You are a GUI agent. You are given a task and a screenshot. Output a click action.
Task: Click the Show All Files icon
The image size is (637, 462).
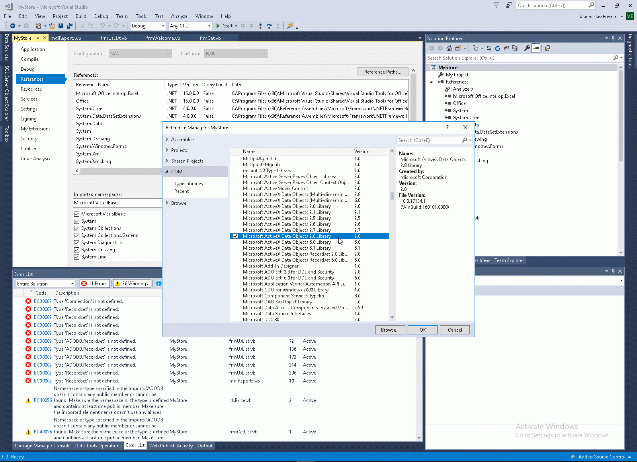(515, 48)
